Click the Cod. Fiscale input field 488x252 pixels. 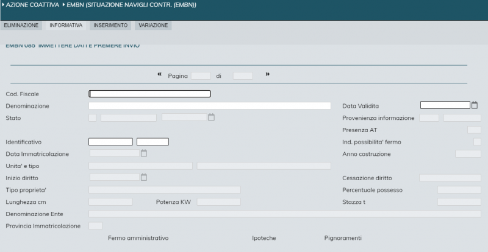pos(149,94)
